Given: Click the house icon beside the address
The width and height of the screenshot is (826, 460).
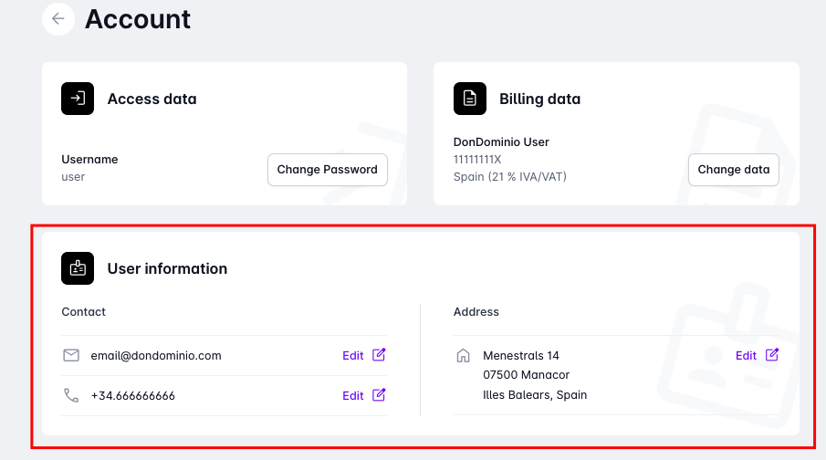Looking at the screenshot, I should (463, 355).
